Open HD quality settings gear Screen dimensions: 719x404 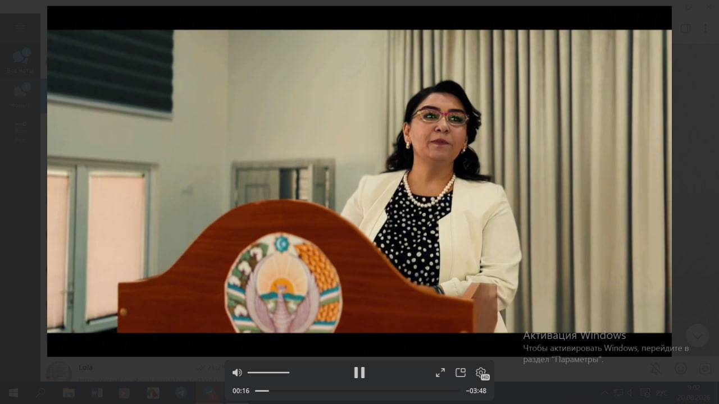point(481,373)
